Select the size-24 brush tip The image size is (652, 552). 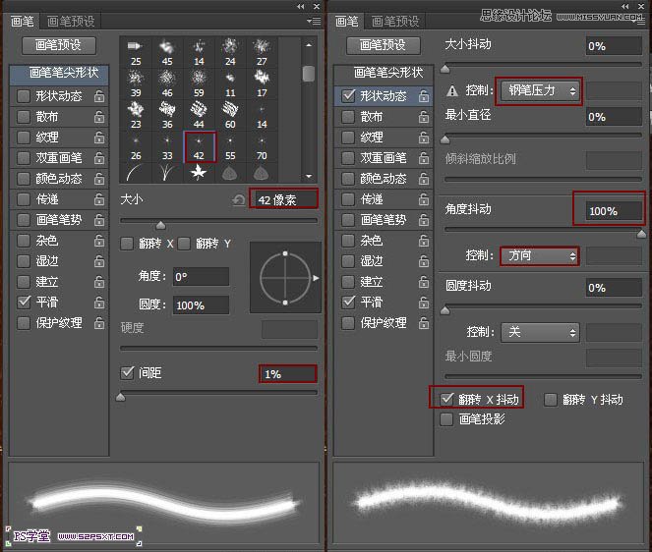point(230,52)
